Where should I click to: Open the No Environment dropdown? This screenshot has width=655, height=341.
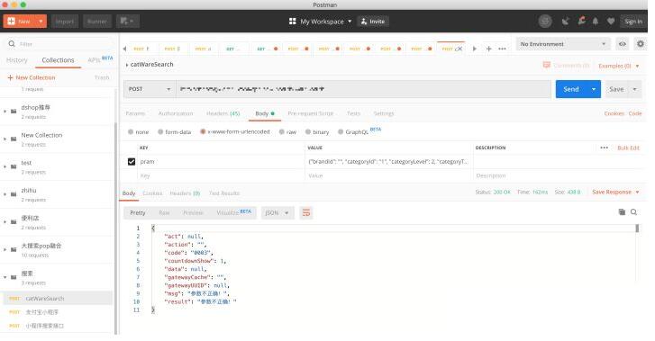point(563,44)
